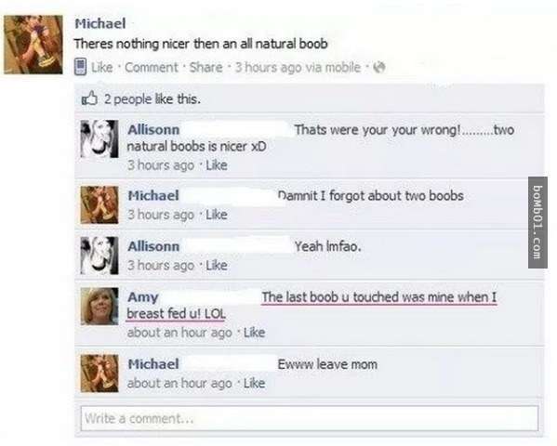Click Michael's name on the main post
557x446 pixels.
[100, 24]
